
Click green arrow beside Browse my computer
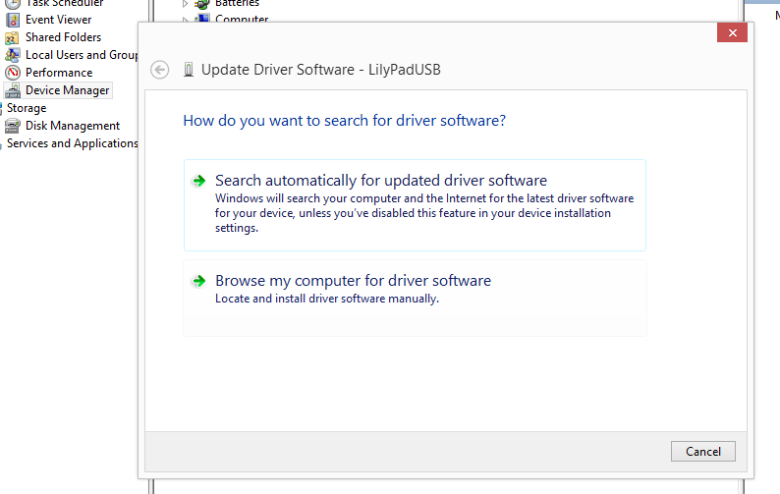tap(199, 281)
